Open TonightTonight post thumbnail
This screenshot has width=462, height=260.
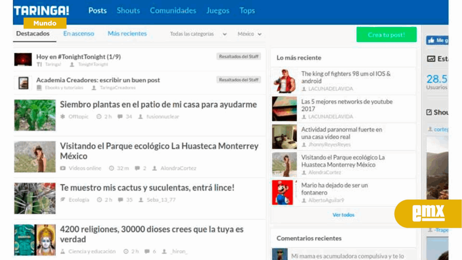coord(23,60)
